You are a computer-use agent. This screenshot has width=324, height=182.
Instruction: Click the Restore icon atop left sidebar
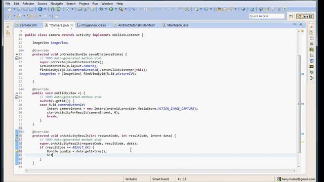click(8, 27)
